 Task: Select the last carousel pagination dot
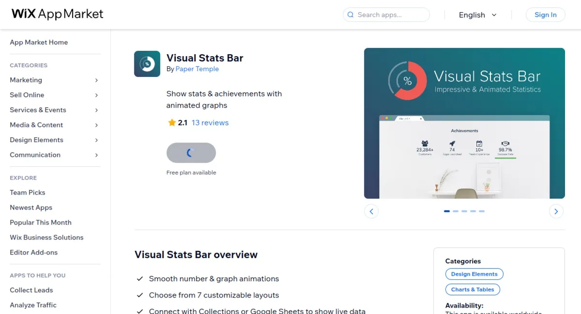482,211
